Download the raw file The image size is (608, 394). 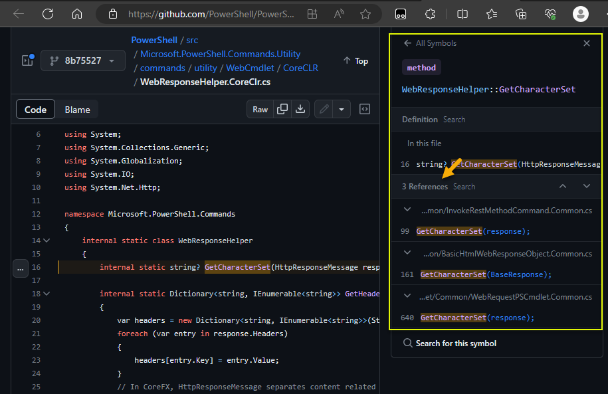point(300,110)
